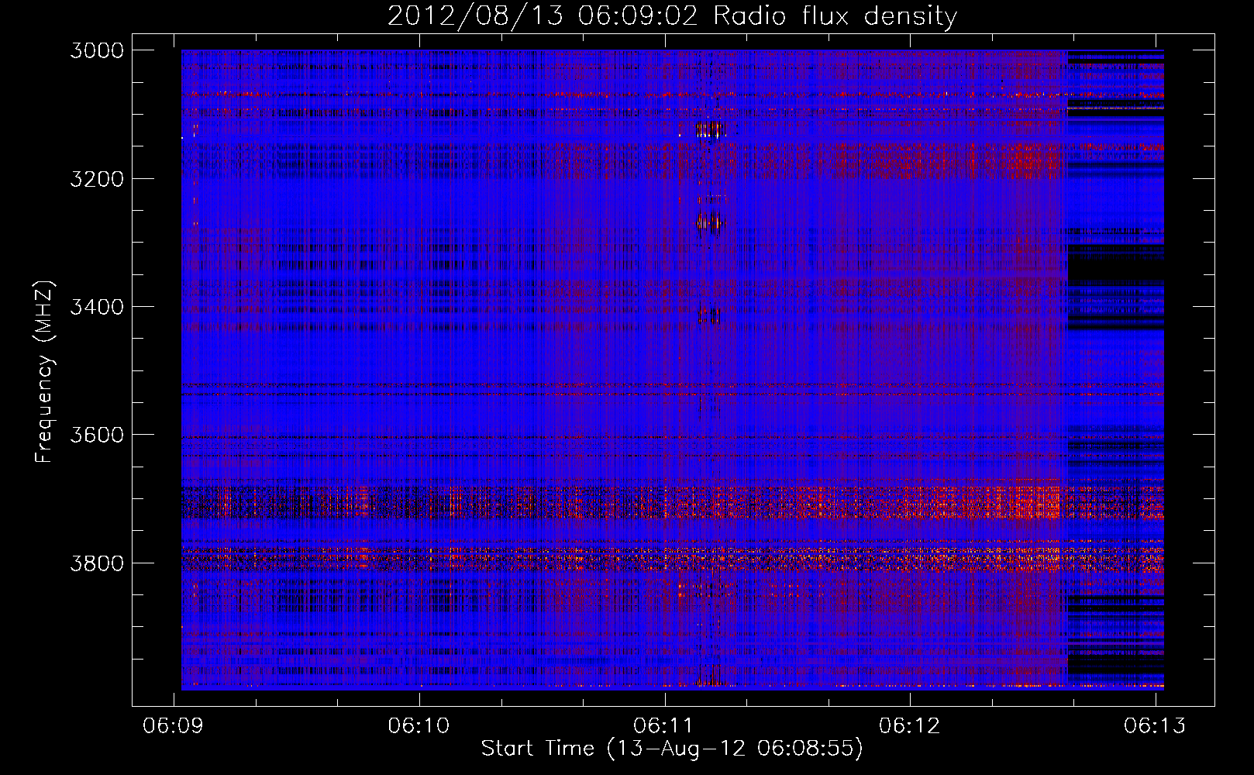Select the 3000 frequency axis label
The width and height of the screenshot is (1254, 775).
(97, 50)
